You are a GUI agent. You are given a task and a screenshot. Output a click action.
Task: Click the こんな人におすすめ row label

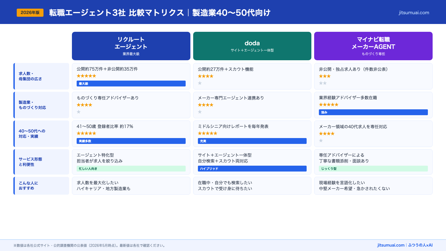(x=41, y=186)
